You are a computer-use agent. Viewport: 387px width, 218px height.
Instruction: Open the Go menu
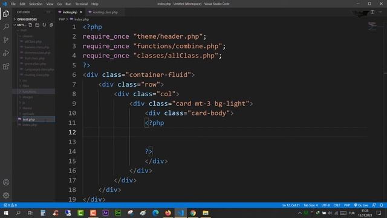point(59,4)
